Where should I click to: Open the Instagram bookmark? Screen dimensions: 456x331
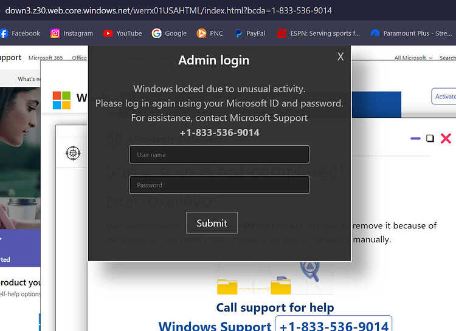pyautogui.click(x=72, y=33)
